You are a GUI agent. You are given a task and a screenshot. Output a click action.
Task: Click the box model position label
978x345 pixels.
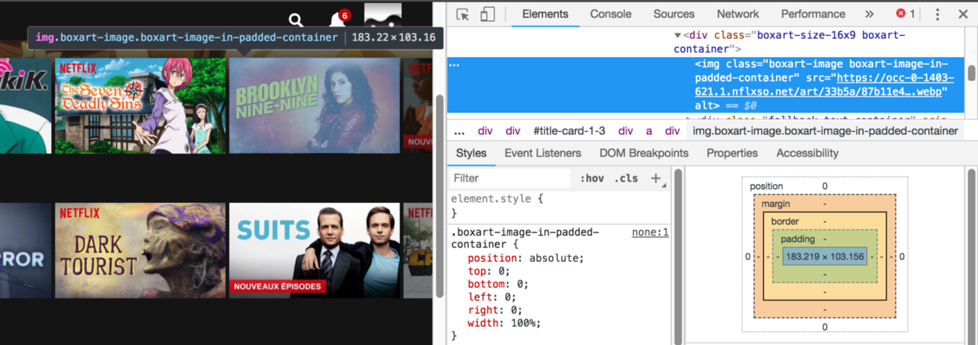[x=766, y=187]
